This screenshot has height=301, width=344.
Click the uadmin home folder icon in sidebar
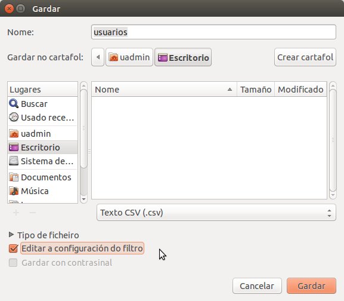pos(14,133)
